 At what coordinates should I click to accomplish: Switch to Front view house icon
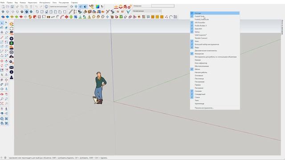tap(46, 12)
